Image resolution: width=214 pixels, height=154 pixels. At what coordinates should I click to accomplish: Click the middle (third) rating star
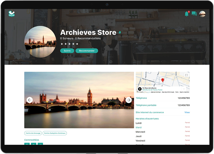click(x=69, y=44)
